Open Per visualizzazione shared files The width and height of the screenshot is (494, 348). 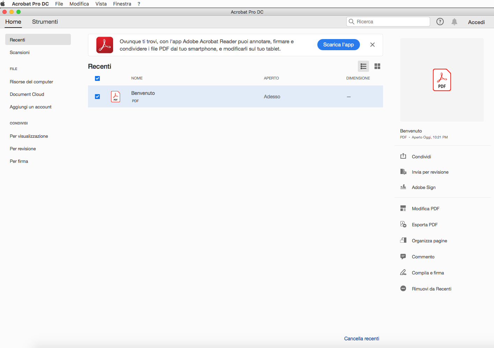click(29, 136)
